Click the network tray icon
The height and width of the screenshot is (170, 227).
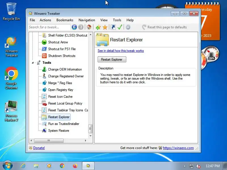click(191, 166)
